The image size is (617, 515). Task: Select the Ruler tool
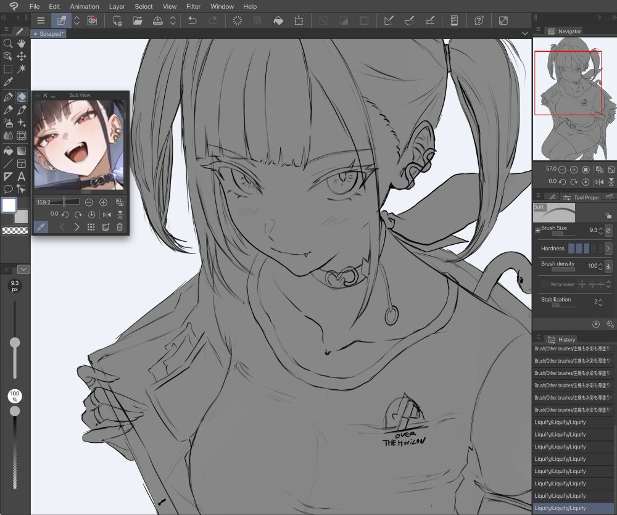[x=8, y=176]
